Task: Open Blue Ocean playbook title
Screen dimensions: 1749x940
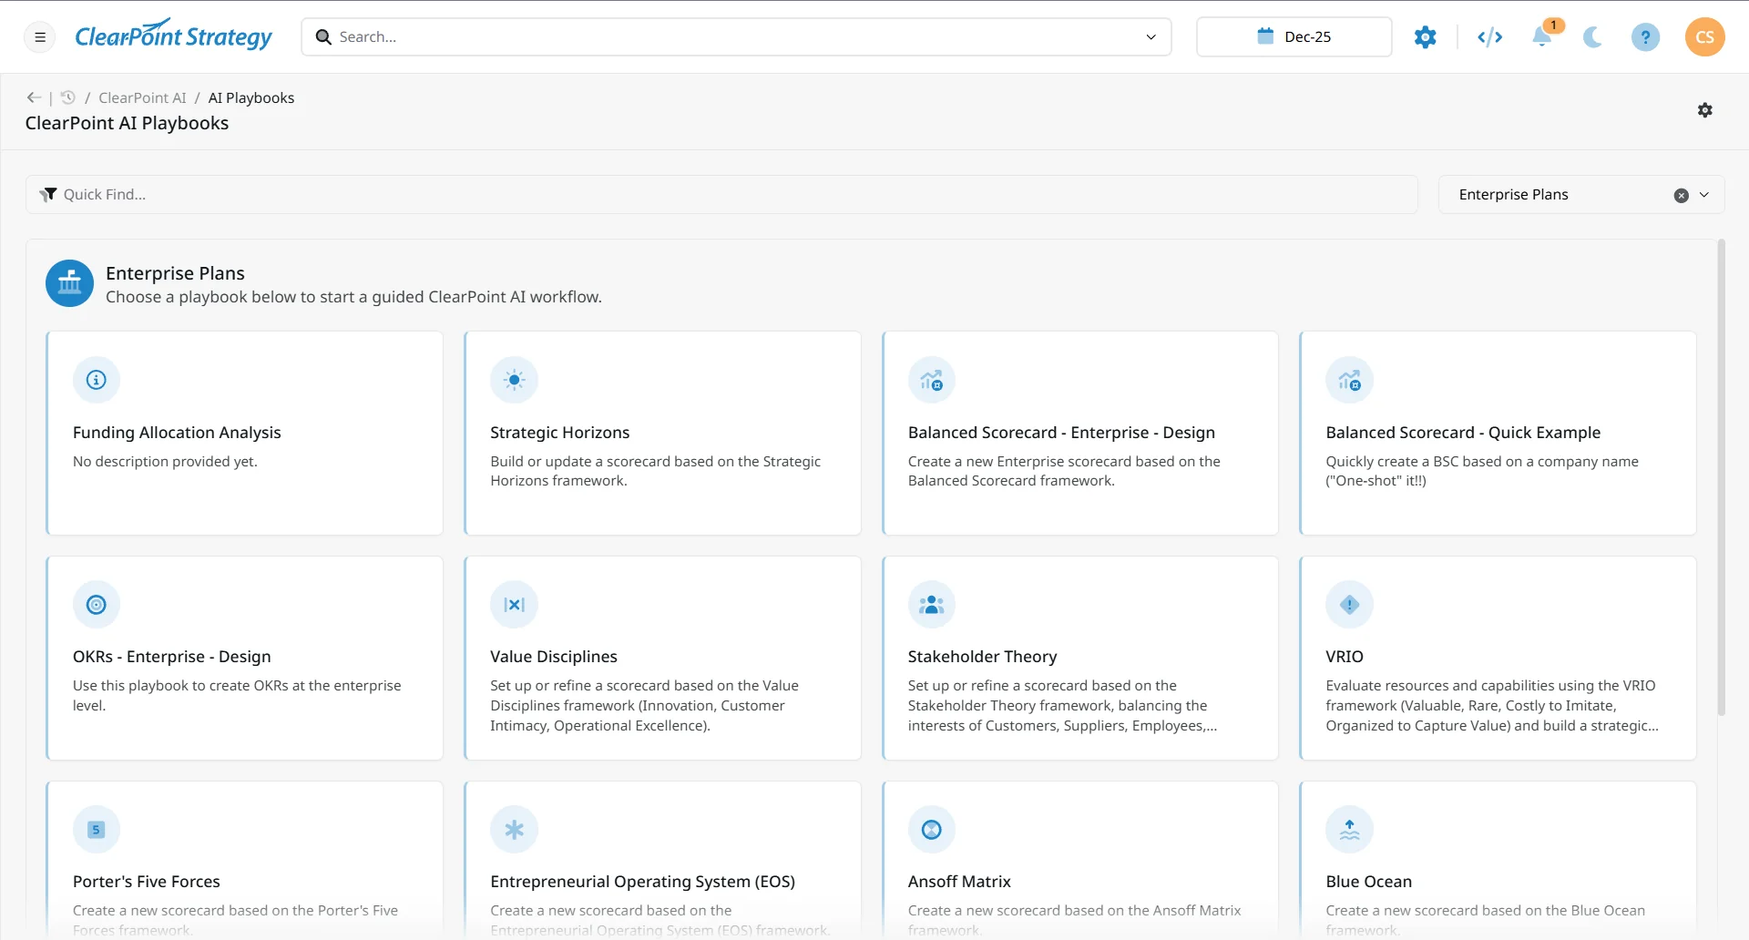Action: [x=1369, y=882]
